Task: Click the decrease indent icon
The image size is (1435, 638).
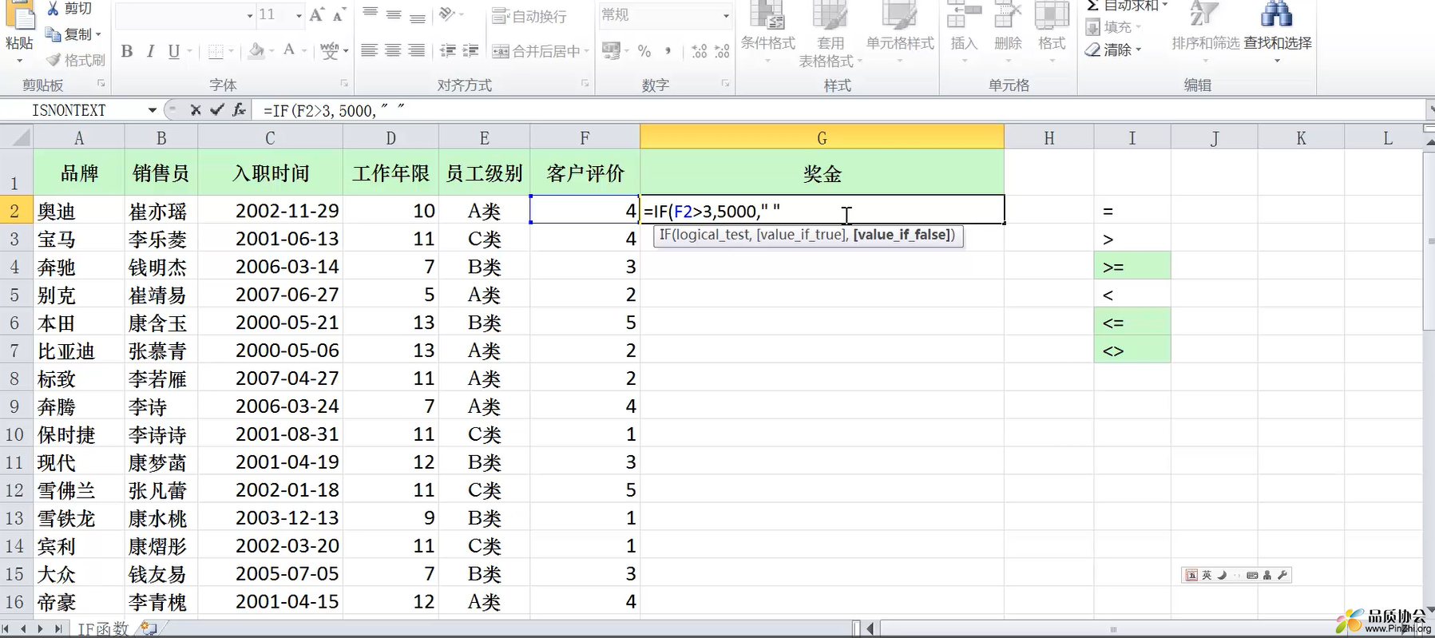Action: pos(448,51)
